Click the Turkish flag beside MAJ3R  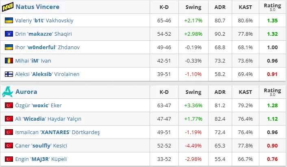(8, 159)
